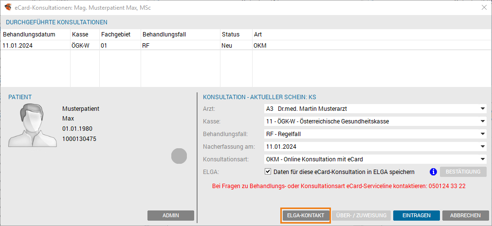Click the PATIENT section heading
This screenshot has width=492, height=226.
[x=20, y=97]
